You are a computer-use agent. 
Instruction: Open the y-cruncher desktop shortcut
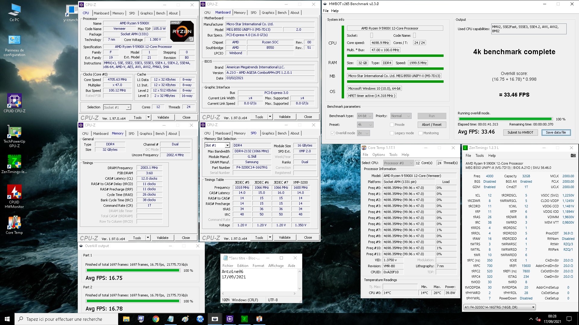tap(71, 14)
